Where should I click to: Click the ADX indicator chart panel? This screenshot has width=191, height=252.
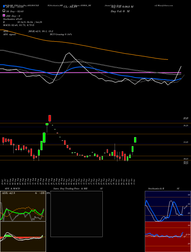pyautogui.click(x=23, y=206)
